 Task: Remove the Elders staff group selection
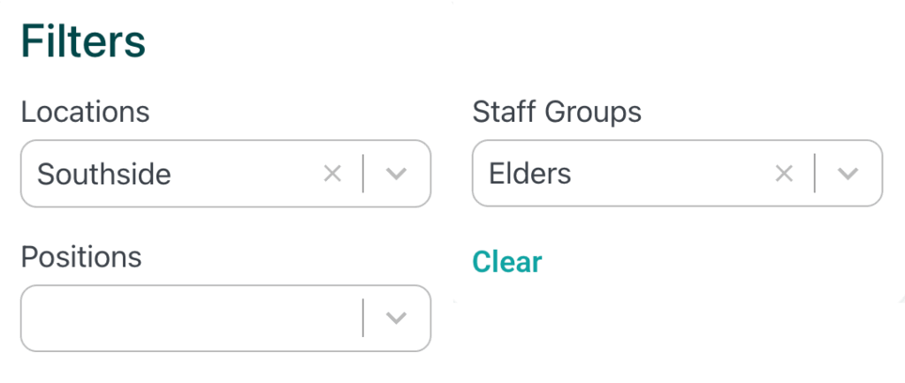(x=784, y=174)
